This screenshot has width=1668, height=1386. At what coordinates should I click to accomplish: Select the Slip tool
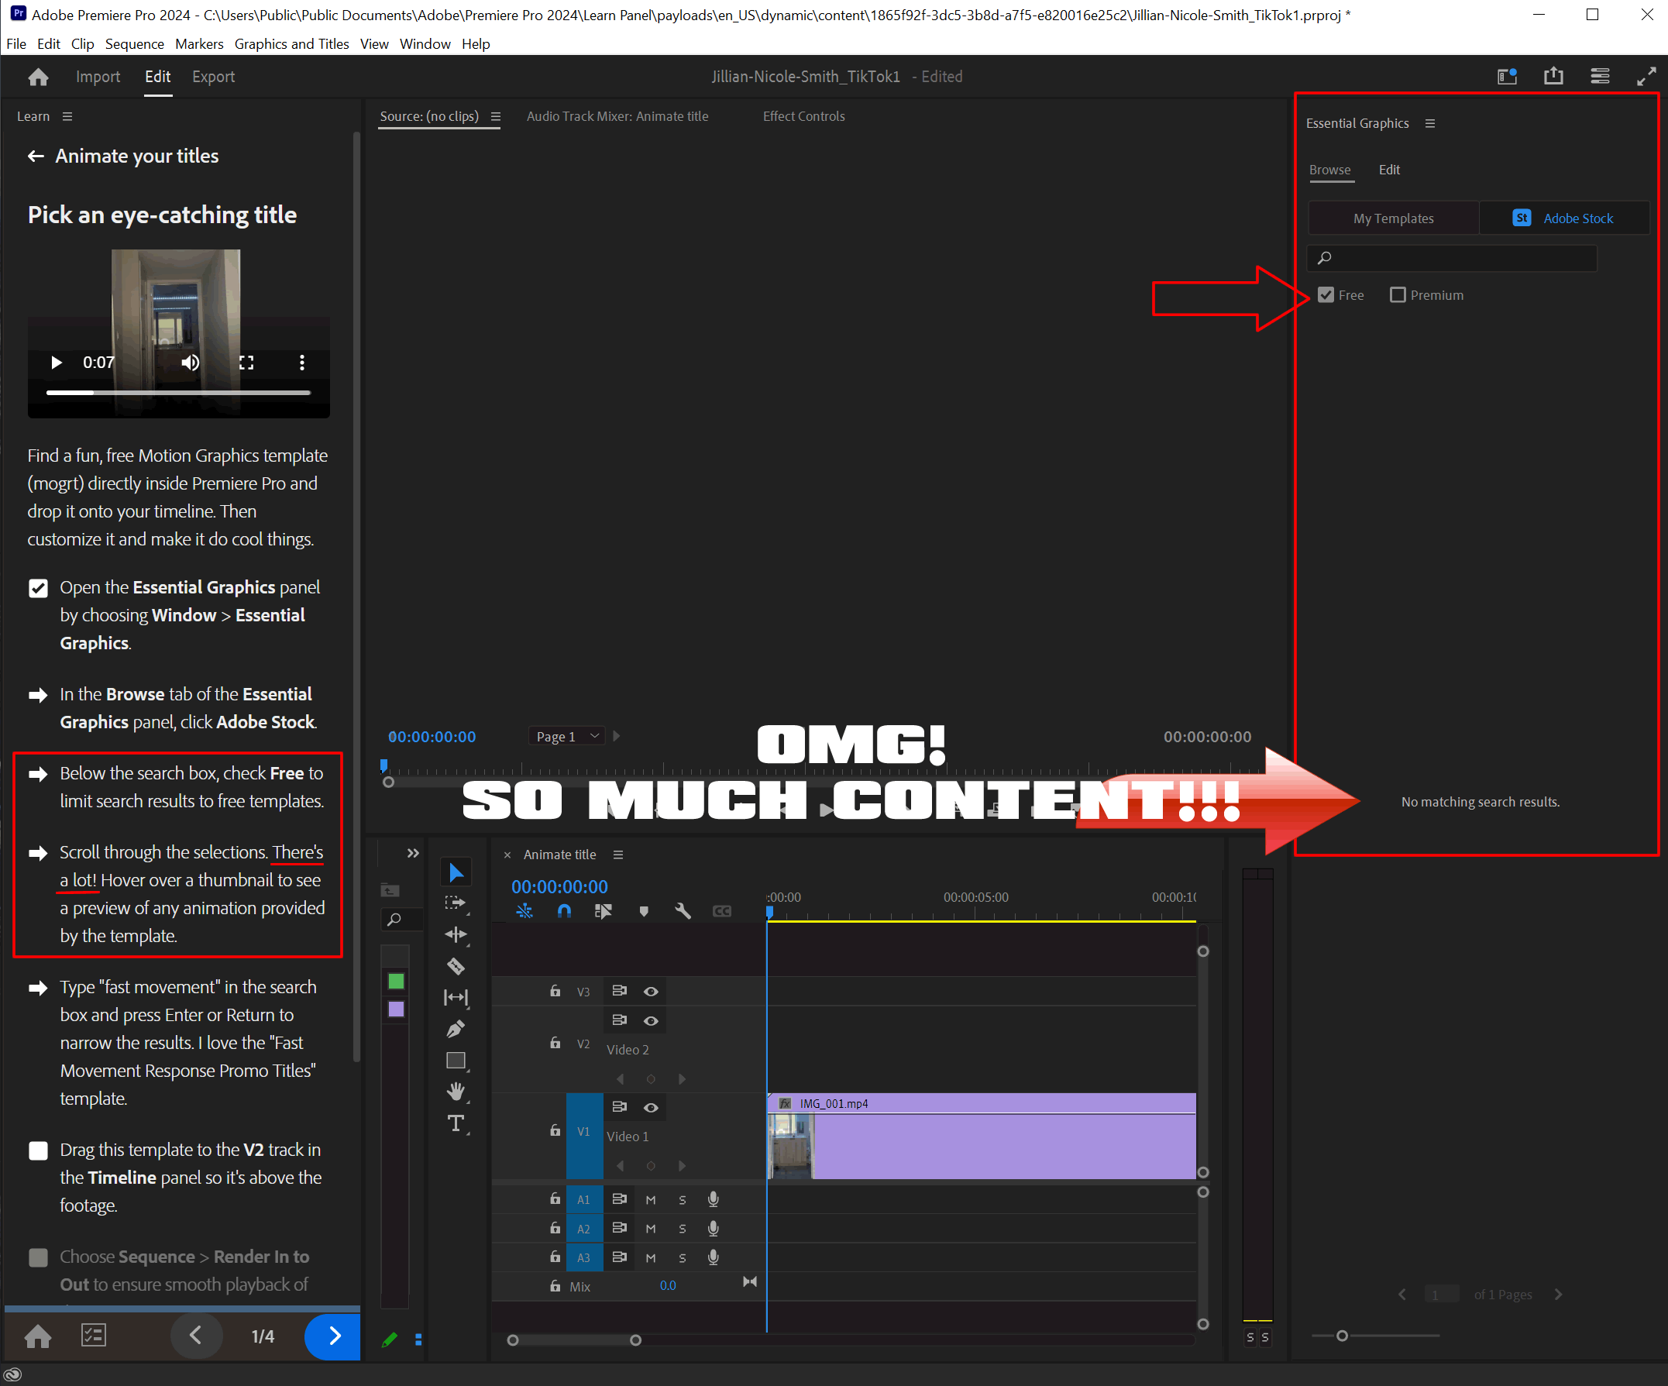(456, 998)
